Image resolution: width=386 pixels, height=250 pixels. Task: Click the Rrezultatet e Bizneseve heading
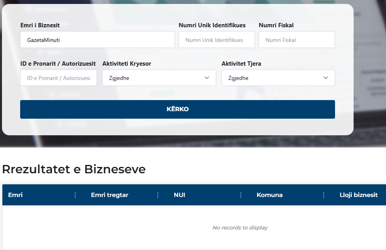click(74, 169)
